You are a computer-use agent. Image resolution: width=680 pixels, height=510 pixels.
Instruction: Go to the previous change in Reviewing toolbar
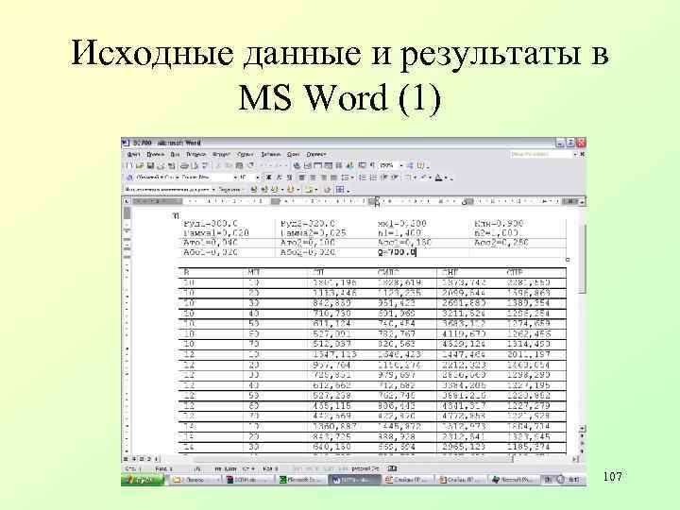[253, 190]
